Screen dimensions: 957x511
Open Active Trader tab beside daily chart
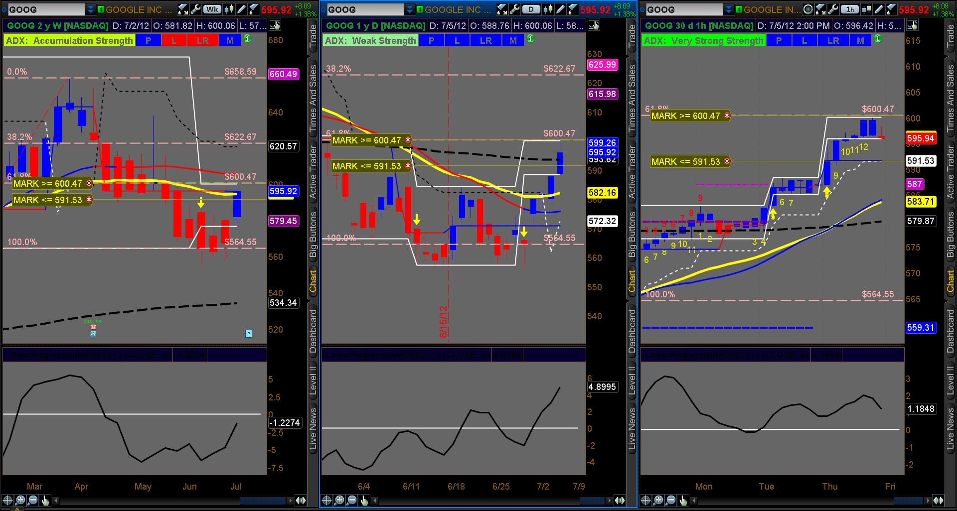click(x=632, y=173)
